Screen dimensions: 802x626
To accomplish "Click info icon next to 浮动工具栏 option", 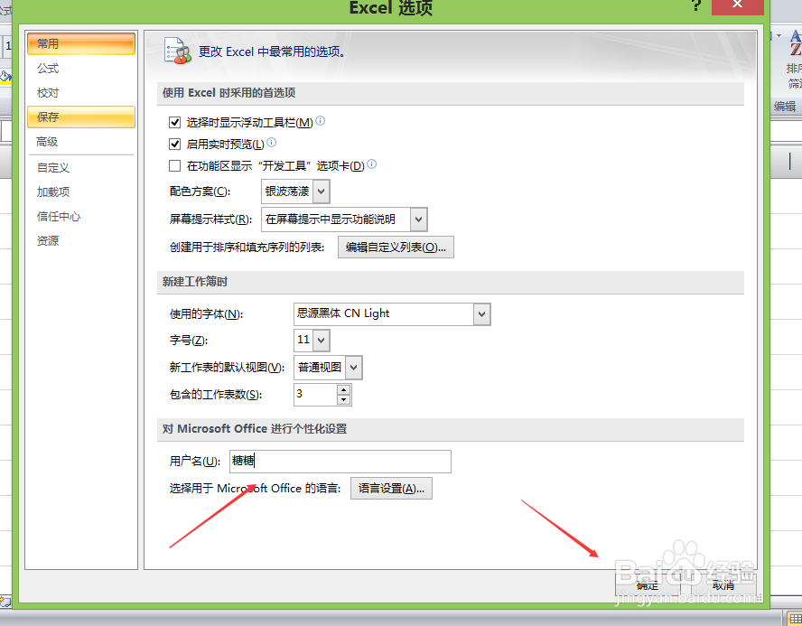I will pyautogui.click(x=321, y=121).
